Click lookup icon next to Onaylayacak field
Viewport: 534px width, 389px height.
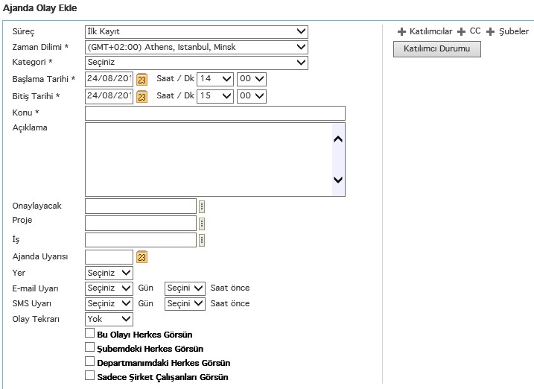tap(201, 206)
